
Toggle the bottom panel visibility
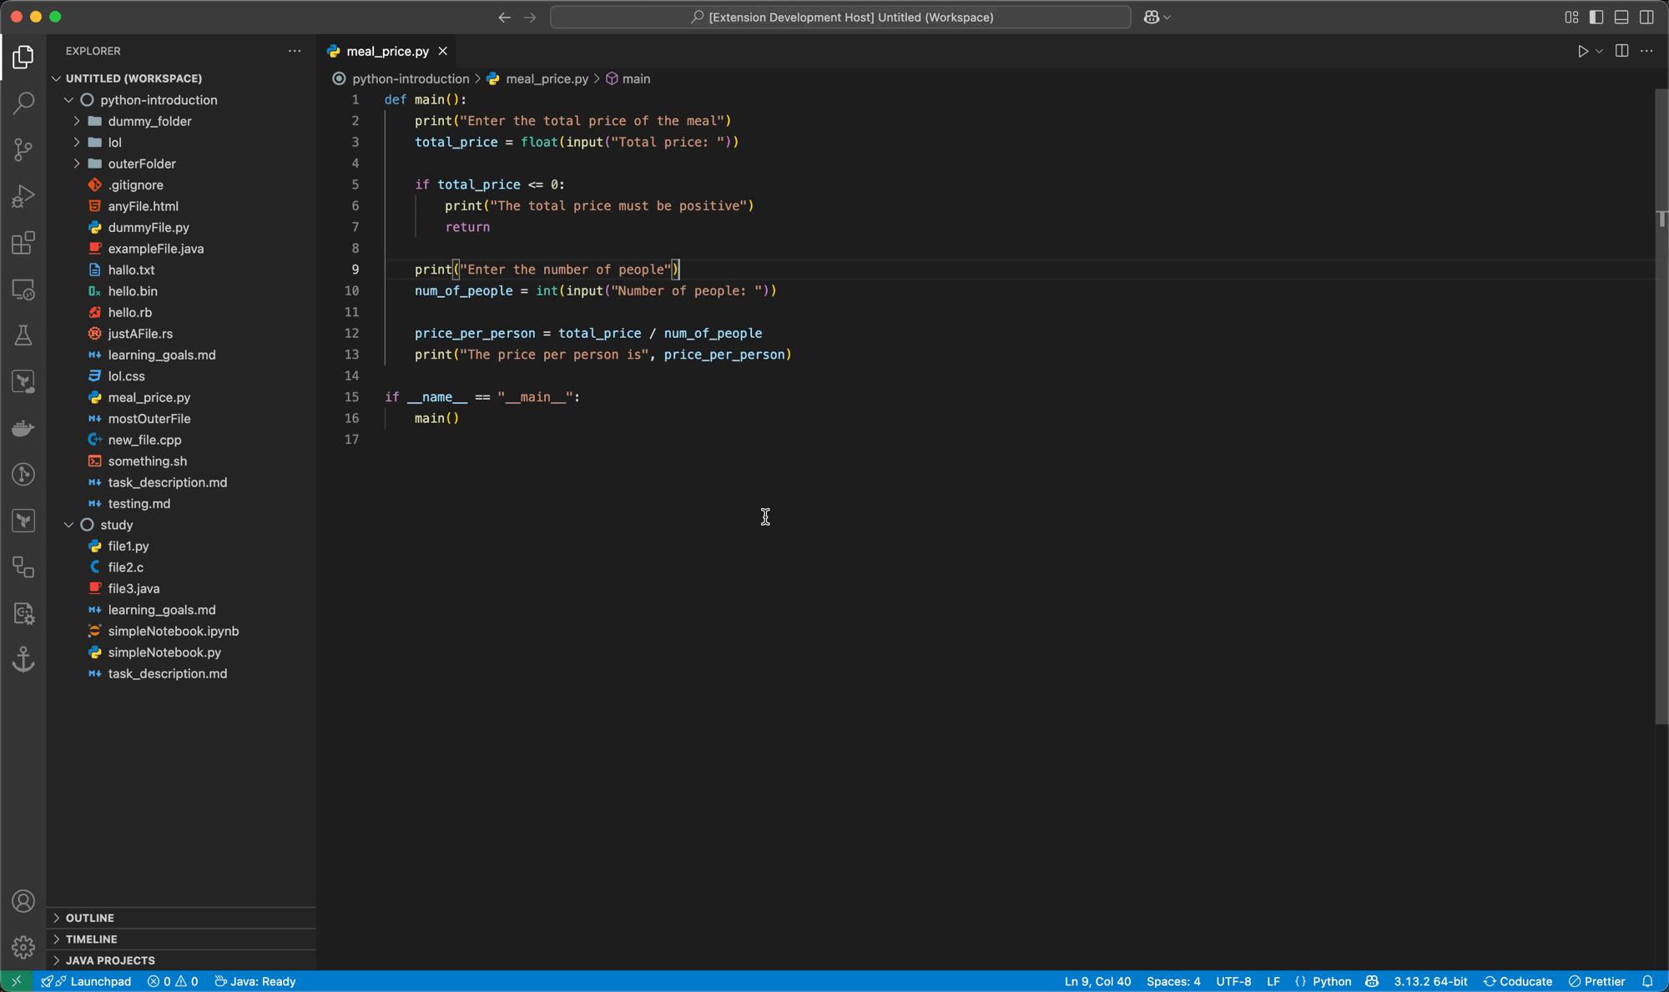point(1621,18)
